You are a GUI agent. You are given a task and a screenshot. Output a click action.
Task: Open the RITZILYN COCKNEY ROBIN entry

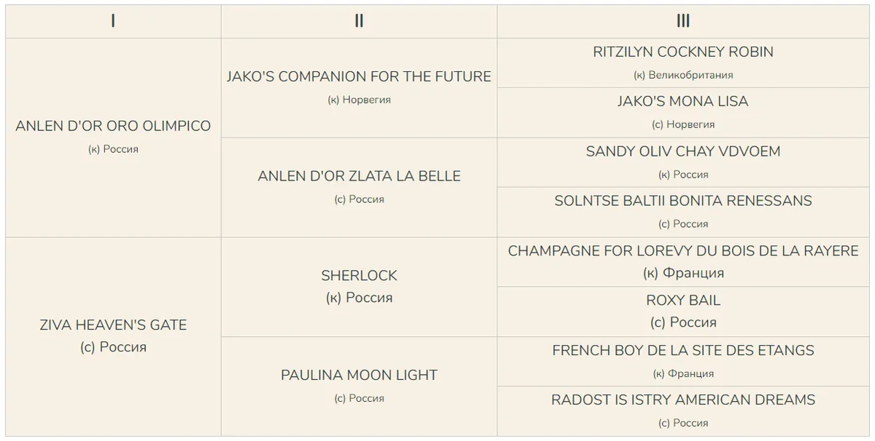682,52
